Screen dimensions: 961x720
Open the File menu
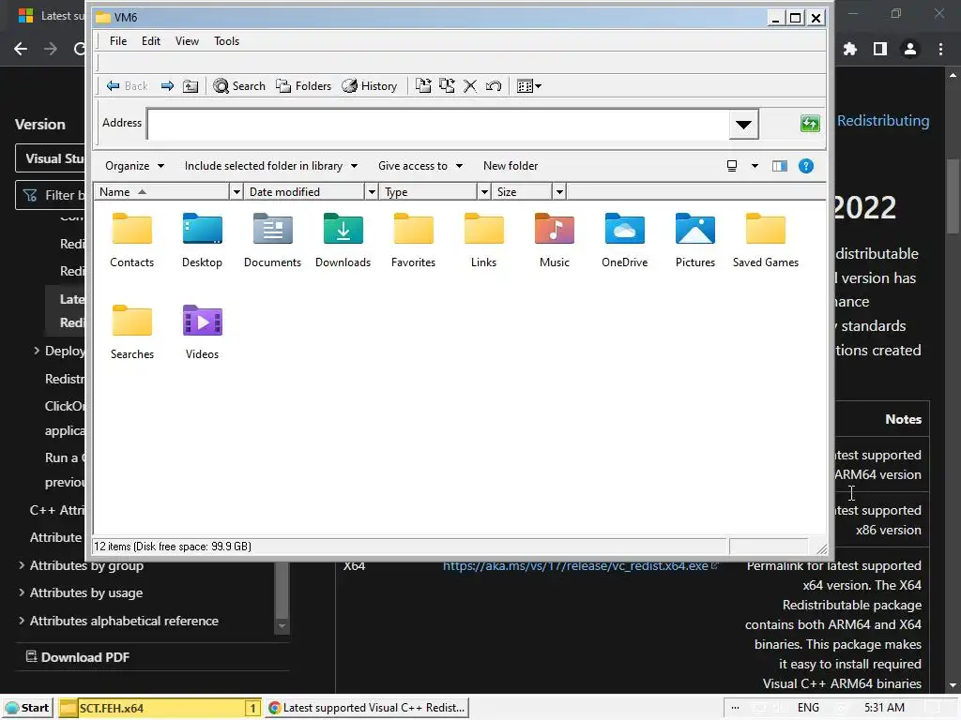[x=118, y=41]
